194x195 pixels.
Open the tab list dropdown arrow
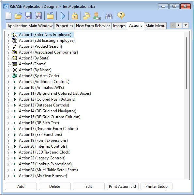186,25
